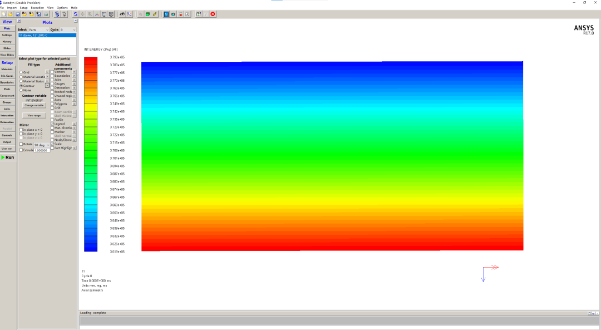Screen dimensions: 601x330
Task: Open the Rotate 90 deg. dropdown
Action: [x=42, y=145]
